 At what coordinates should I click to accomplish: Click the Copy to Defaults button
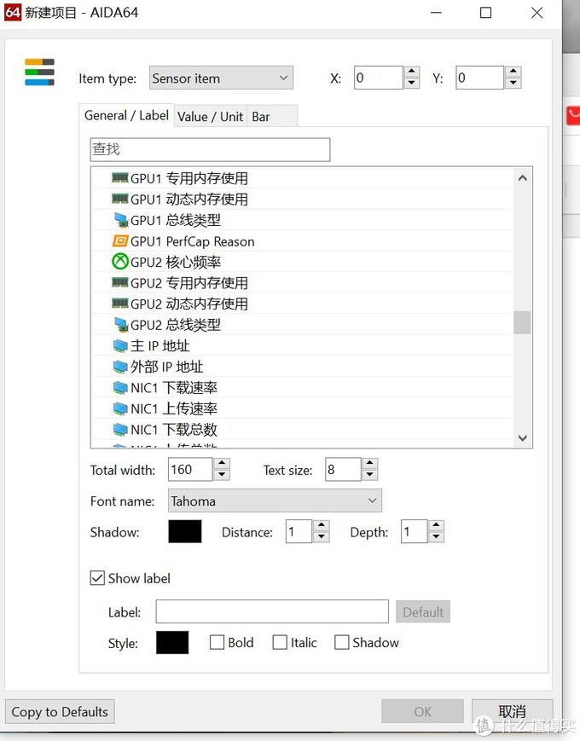(x=60, y=712)
